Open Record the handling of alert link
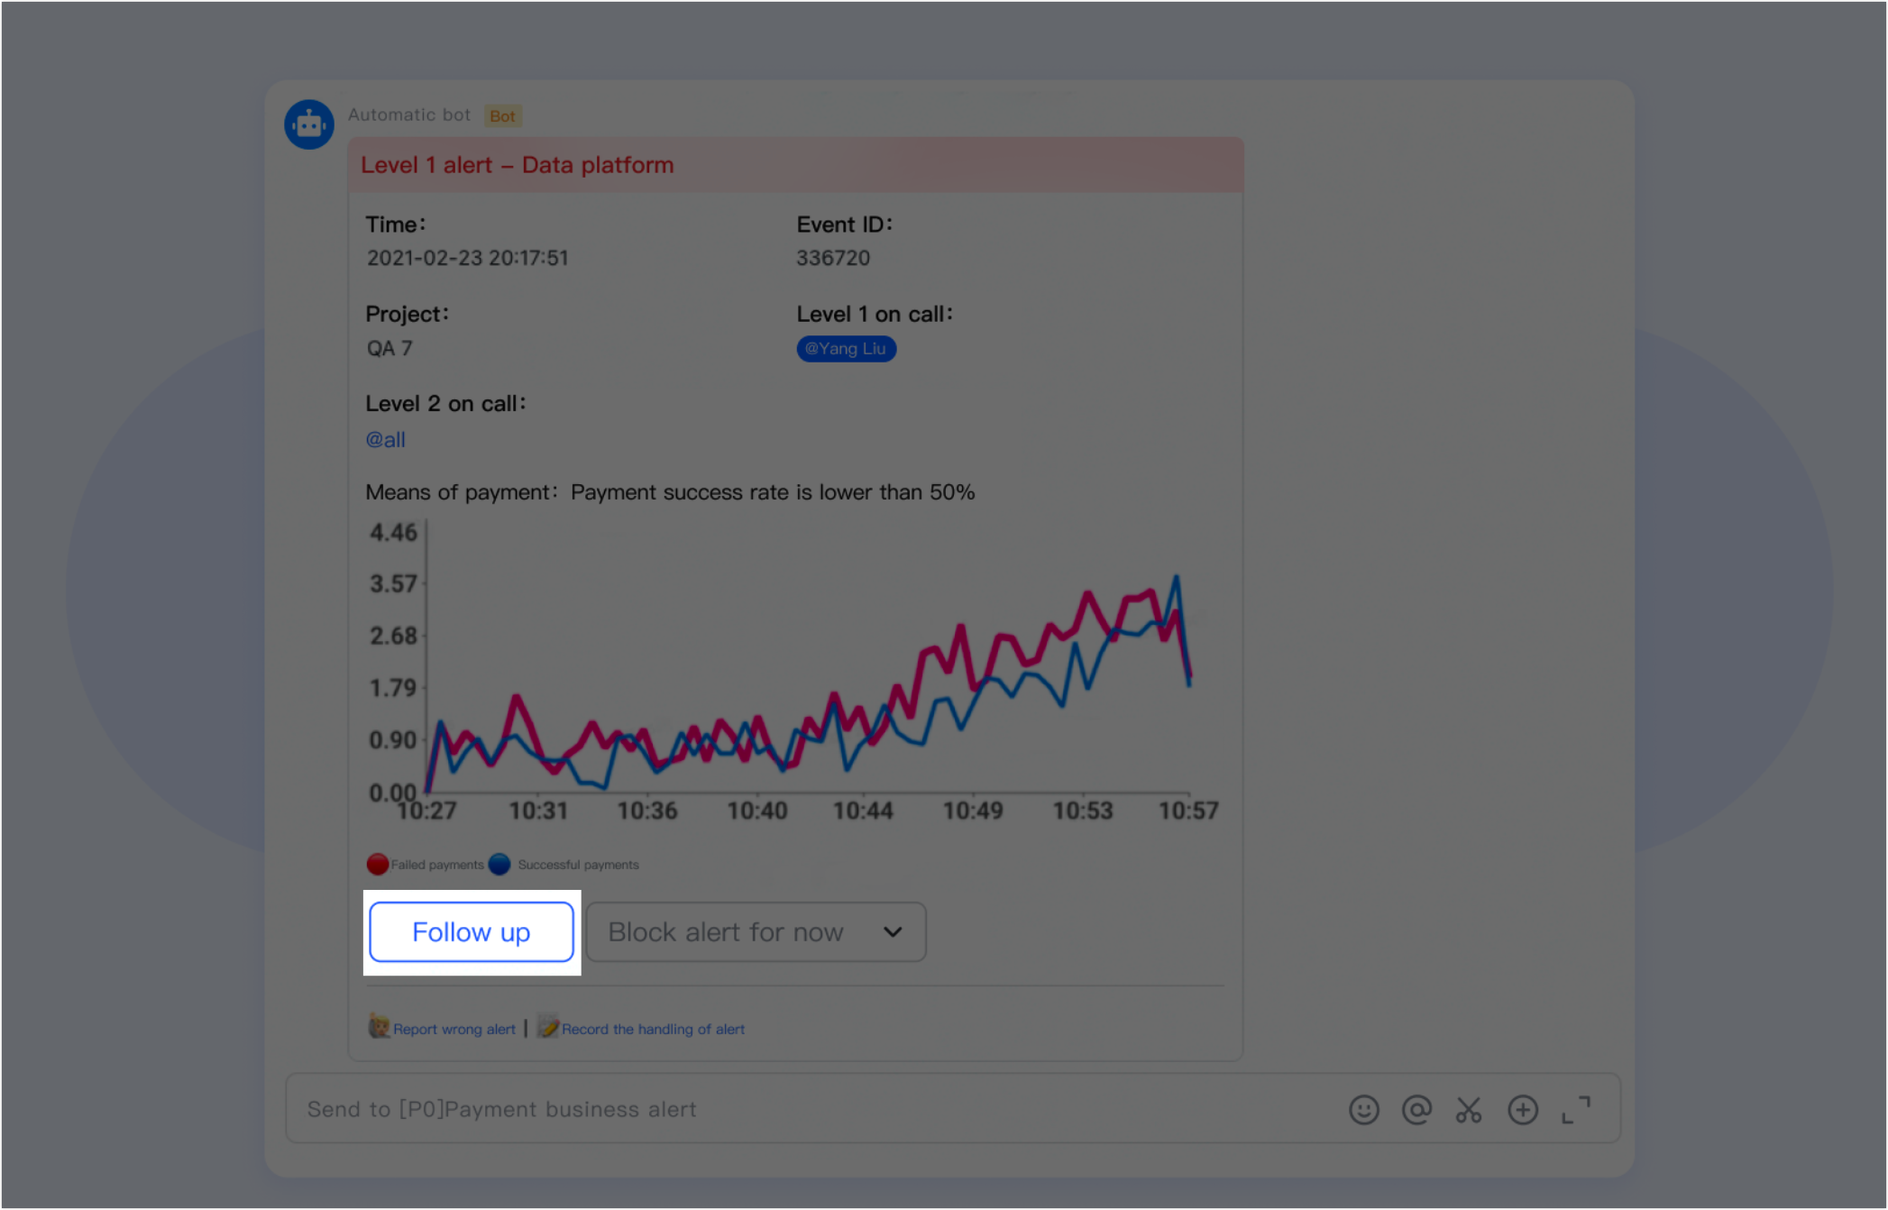The width and height of the screenshot is (1888, 1210). click(x=653, y=1029)
